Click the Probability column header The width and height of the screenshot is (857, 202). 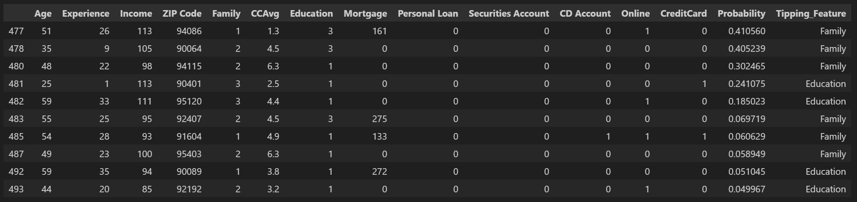741,14
